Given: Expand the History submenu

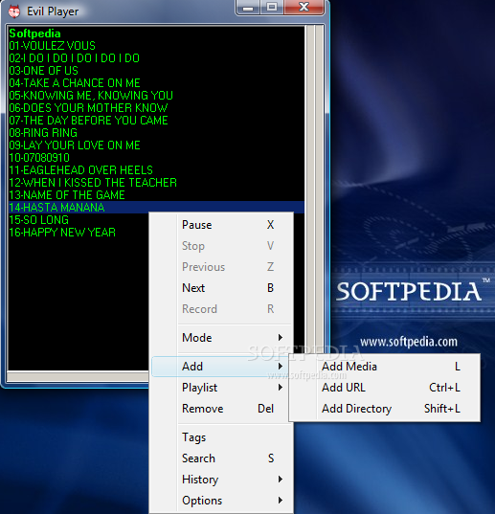Looking at the screenshot, I should 221,480.
